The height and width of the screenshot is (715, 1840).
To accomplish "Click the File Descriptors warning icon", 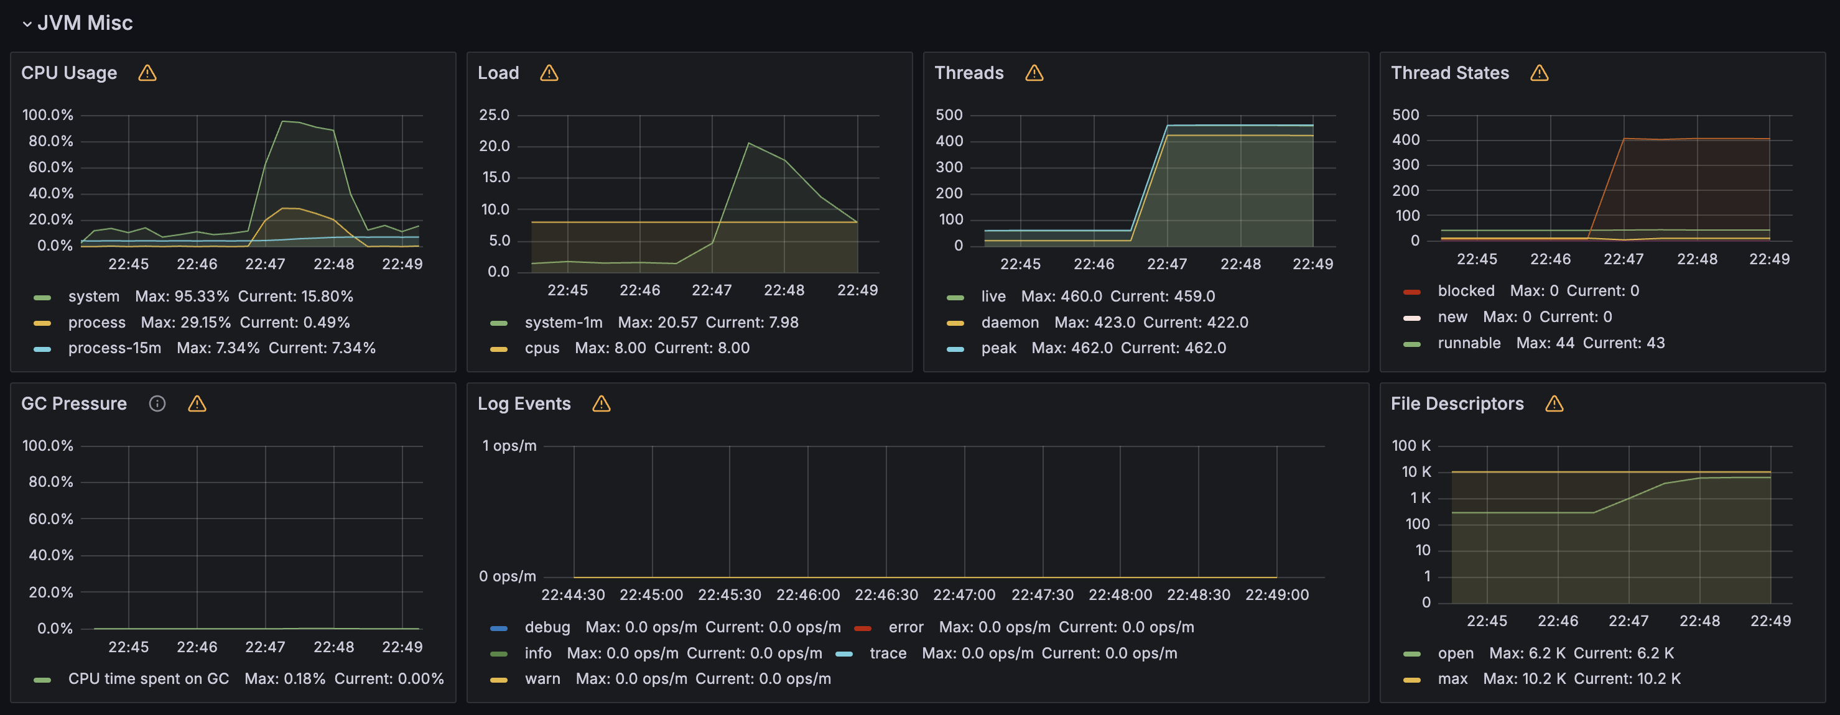I will point(1554,404).
